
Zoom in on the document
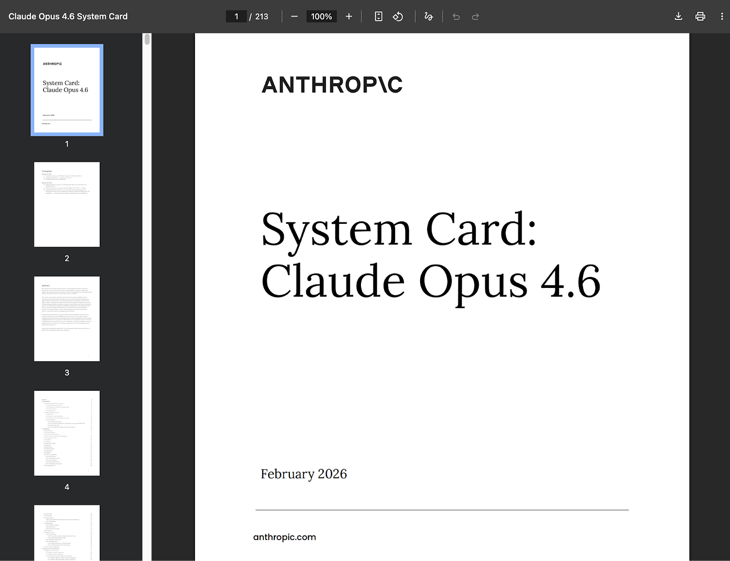(348, 16)
